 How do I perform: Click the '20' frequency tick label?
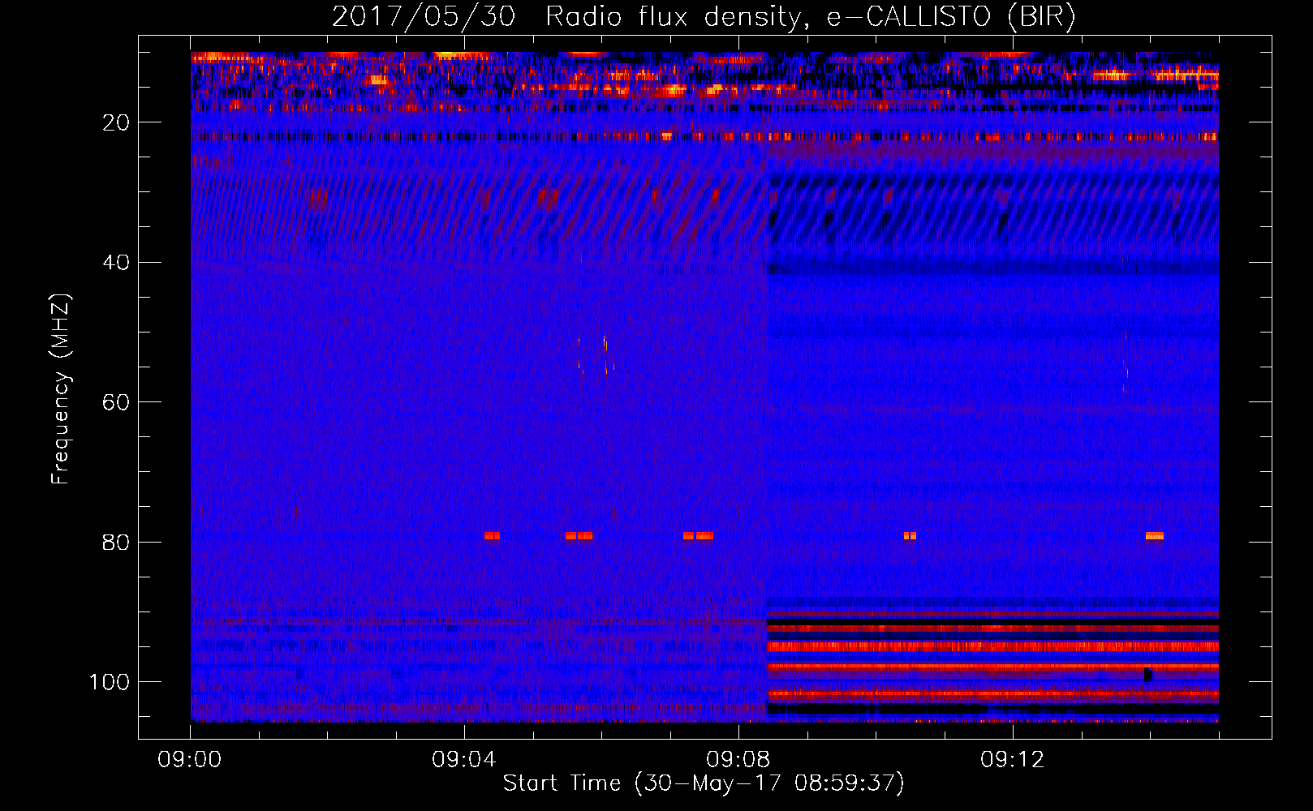coord(116,122)
